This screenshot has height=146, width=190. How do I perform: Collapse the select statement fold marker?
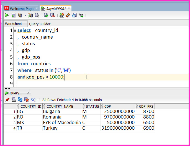(x=15, y=30)
